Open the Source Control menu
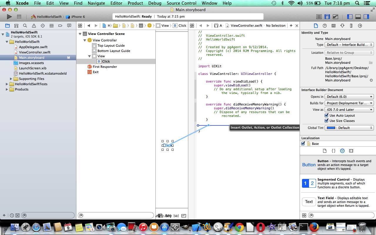 pyautogui.click(x=181, y=3)
